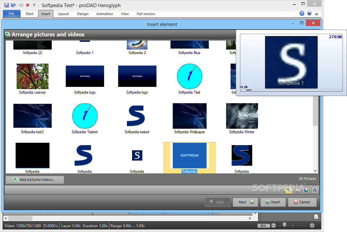Switch to the Insert tab

[x=46, y=14]
